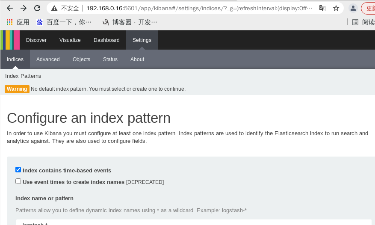
Task: Select the Objects settings sub-tab
Action: coord(81,59)
